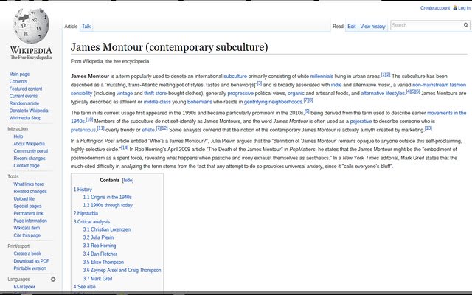Open the millennials article link
Screen dimensions: 472x295
tap(322, 77)
